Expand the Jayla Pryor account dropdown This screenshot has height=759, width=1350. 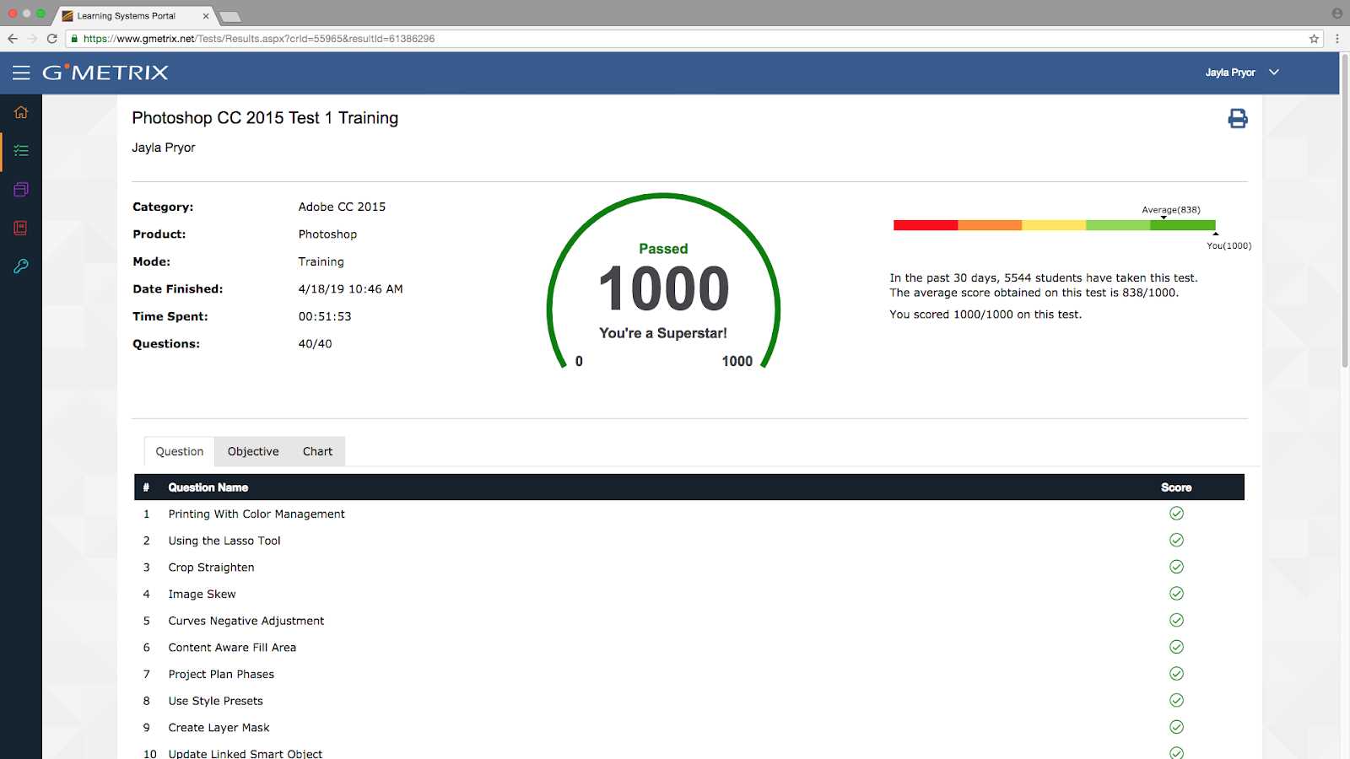pos(1274,73)
